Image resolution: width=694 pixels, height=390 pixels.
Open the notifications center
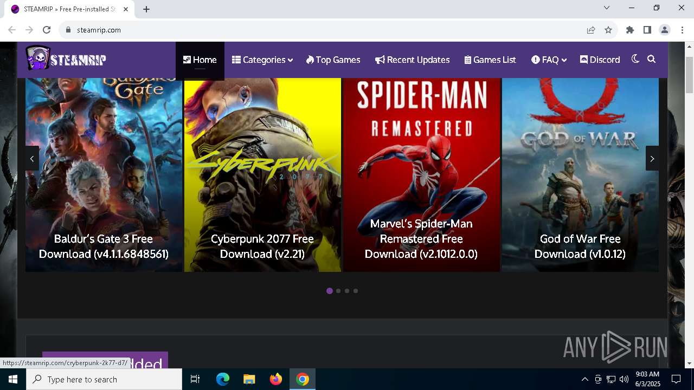676,379
